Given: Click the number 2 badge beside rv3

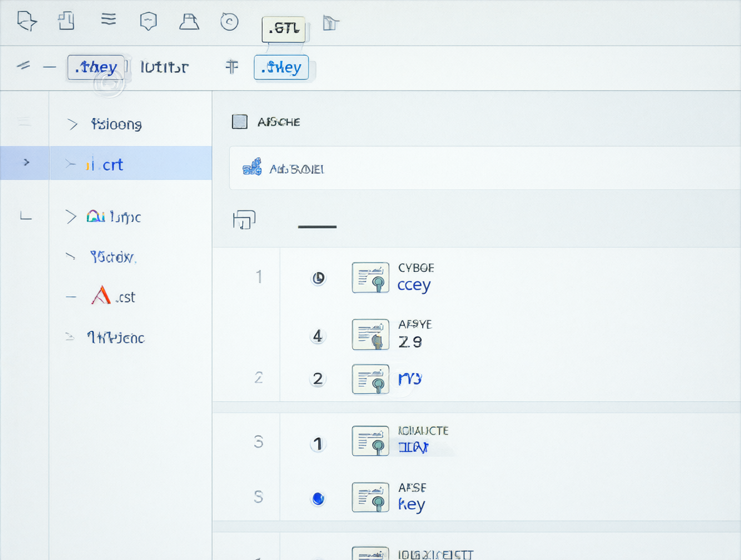Looking at the screenshot, I should [317, 378].
